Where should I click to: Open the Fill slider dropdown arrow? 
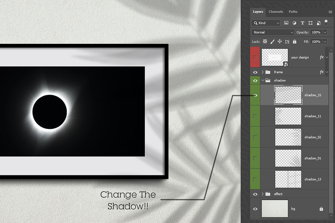pos(325,42)
